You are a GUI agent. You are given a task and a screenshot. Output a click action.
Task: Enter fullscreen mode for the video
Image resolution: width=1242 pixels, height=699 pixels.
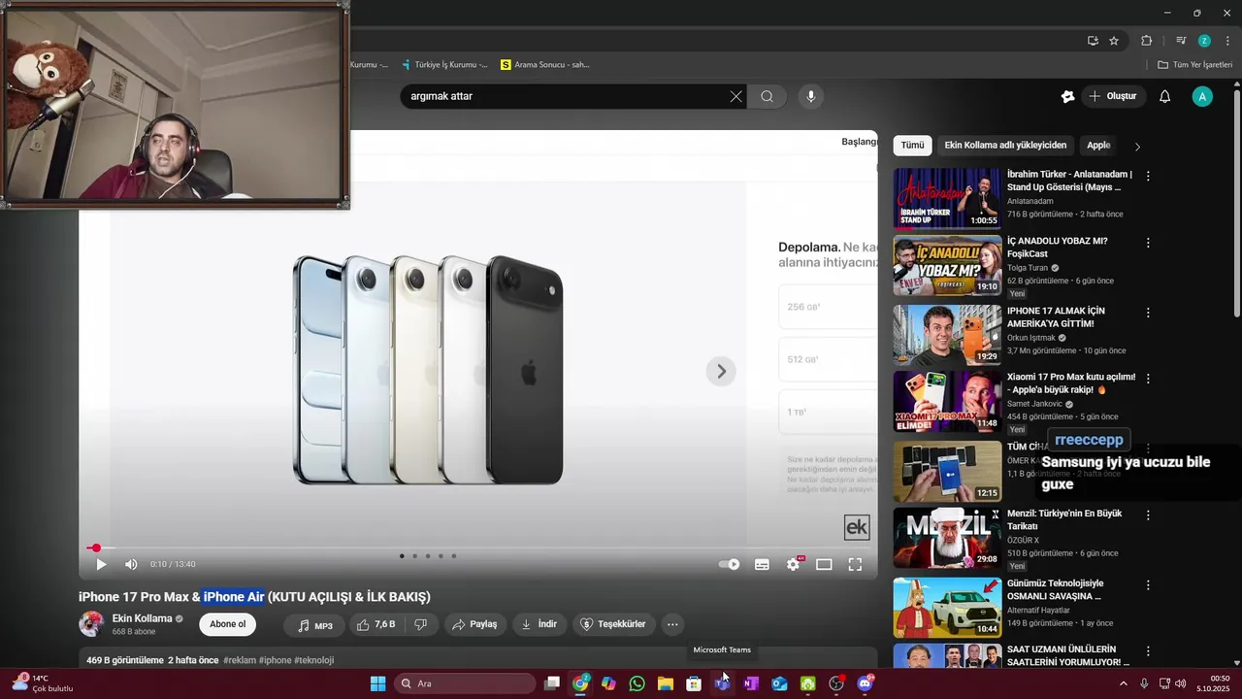(x=855, y=564)
